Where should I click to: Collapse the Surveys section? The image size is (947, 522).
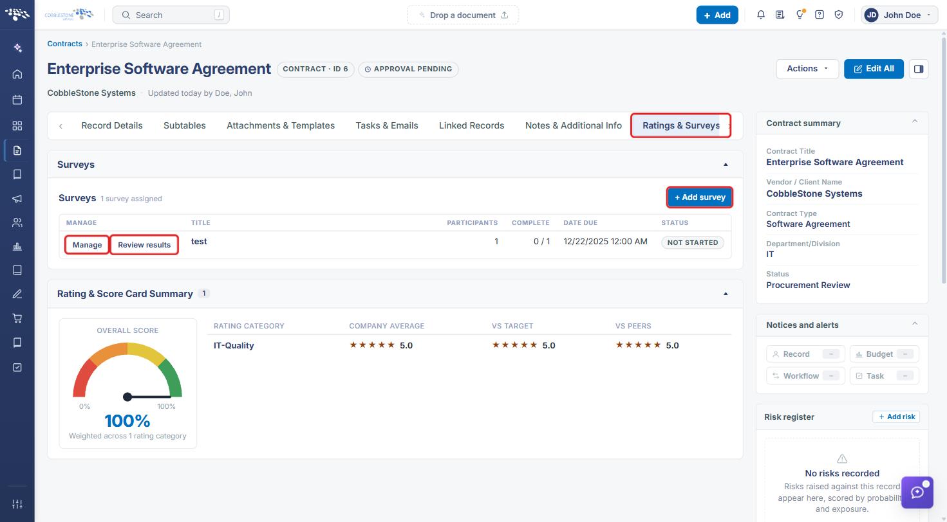(726, 165)
